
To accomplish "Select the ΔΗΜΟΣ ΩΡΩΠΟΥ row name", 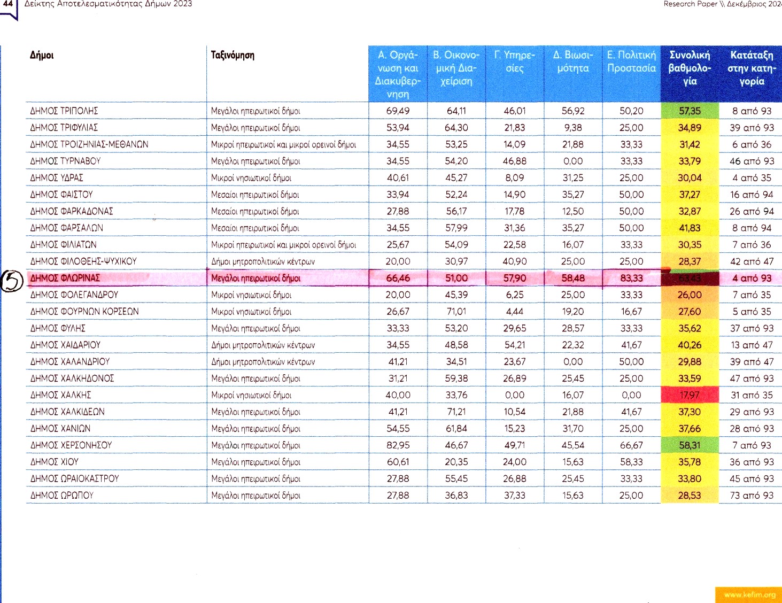I will point(61,496).
